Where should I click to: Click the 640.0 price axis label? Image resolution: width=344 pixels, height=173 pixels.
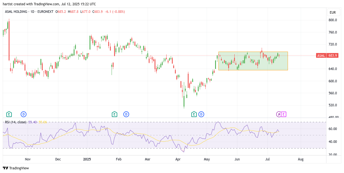click(333, 69)
